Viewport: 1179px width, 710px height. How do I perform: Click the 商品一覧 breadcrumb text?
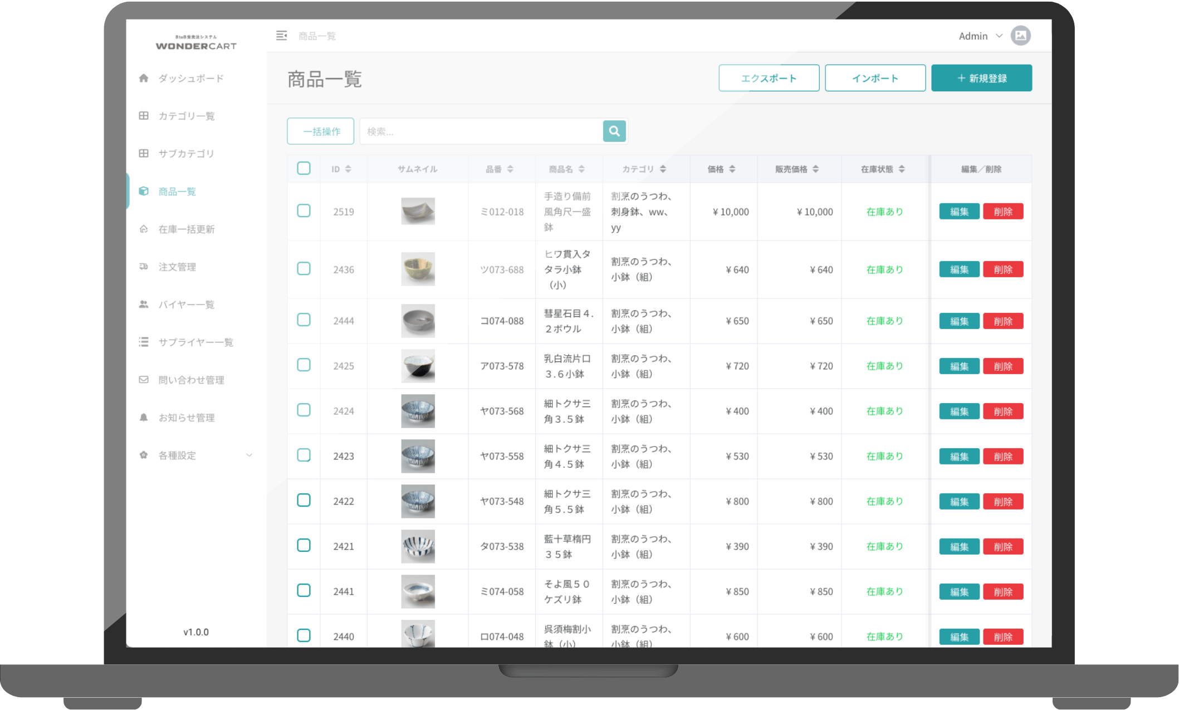click(x=317, y=36)
